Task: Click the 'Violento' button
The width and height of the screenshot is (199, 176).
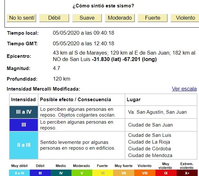Action: click(185, 18)
